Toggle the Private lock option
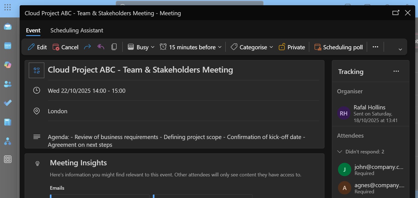The width and height of the screenshot is (418, 198). (292, 47)
